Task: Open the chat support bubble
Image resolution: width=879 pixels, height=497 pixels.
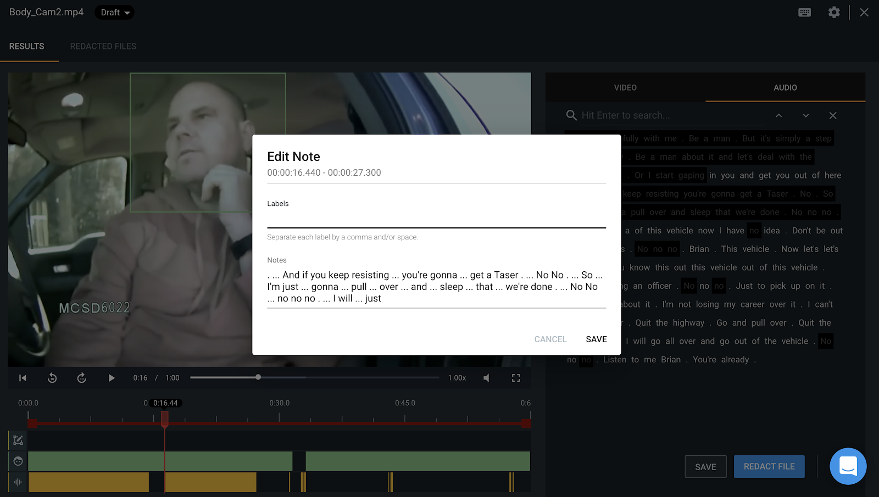Action: tap(848, 466)
